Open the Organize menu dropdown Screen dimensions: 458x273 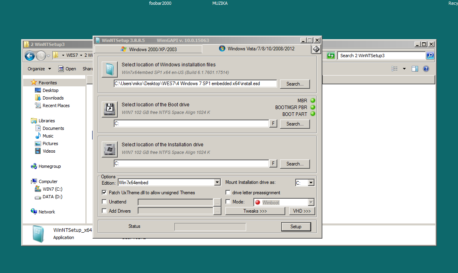[x=39, y=69]
